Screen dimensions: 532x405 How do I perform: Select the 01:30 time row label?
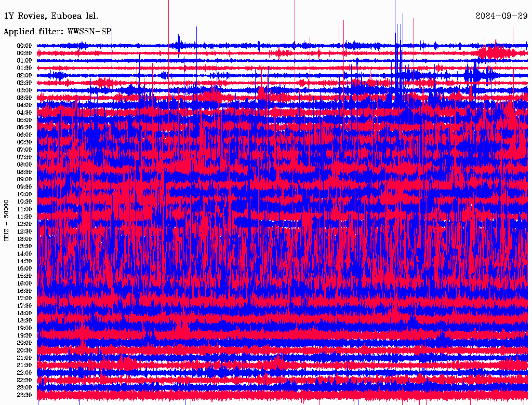[x=24, y=68]
